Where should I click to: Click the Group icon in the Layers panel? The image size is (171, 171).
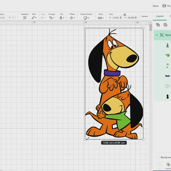tap(158, 25)
